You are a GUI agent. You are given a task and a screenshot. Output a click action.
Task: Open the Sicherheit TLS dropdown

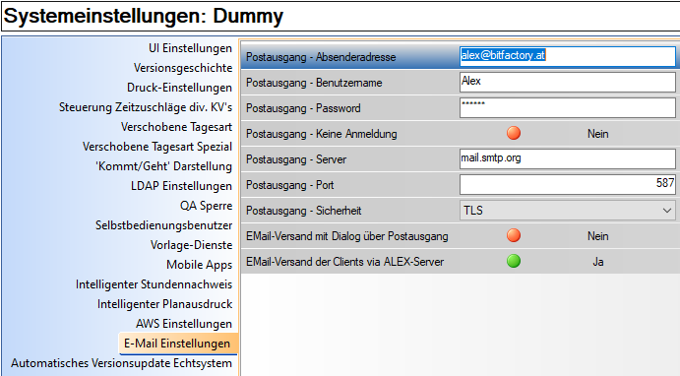(x=567, y=211)
